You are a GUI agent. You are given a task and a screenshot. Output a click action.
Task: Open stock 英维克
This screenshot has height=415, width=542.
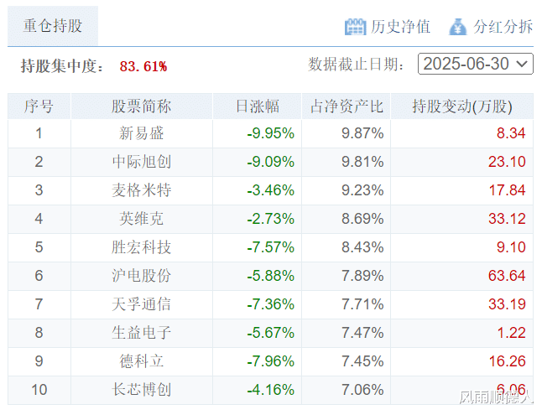click(x=142, y=219)
